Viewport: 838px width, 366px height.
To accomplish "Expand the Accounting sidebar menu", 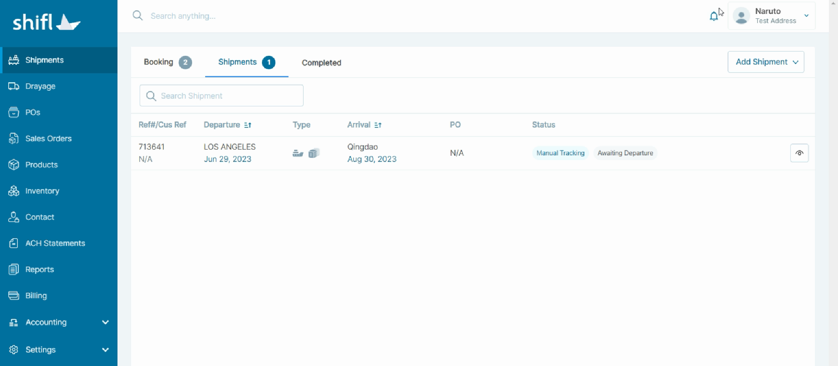I will tap(105, 322).
